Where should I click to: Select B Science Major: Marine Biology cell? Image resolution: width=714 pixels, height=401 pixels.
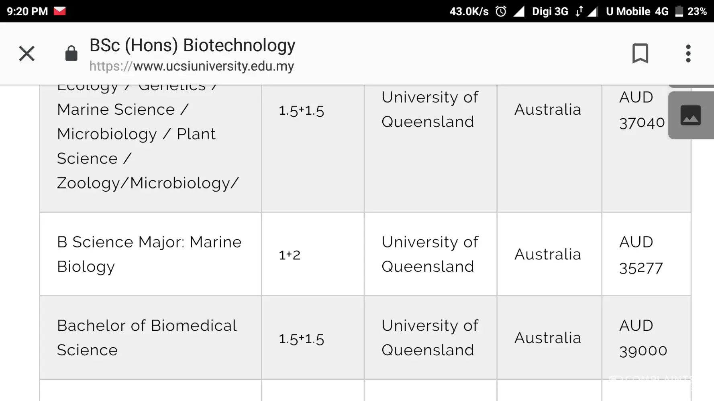click(149, 254)
